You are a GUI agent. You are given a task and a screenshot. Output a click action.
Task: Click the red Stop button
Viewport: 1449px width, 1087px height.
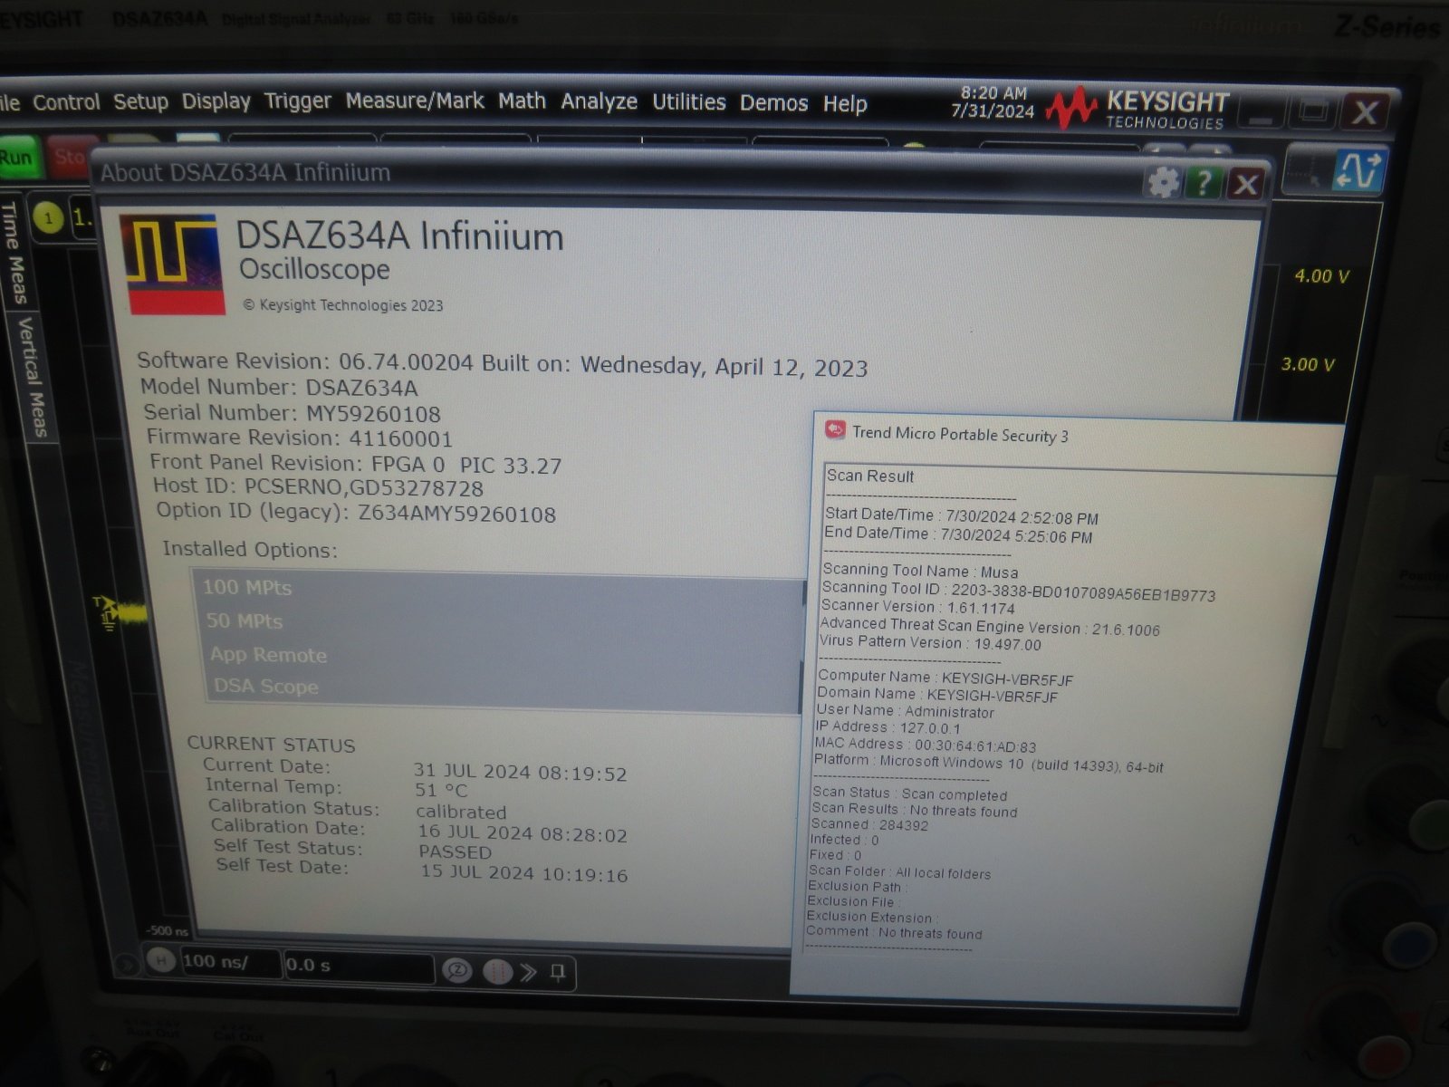coord(69,156)
